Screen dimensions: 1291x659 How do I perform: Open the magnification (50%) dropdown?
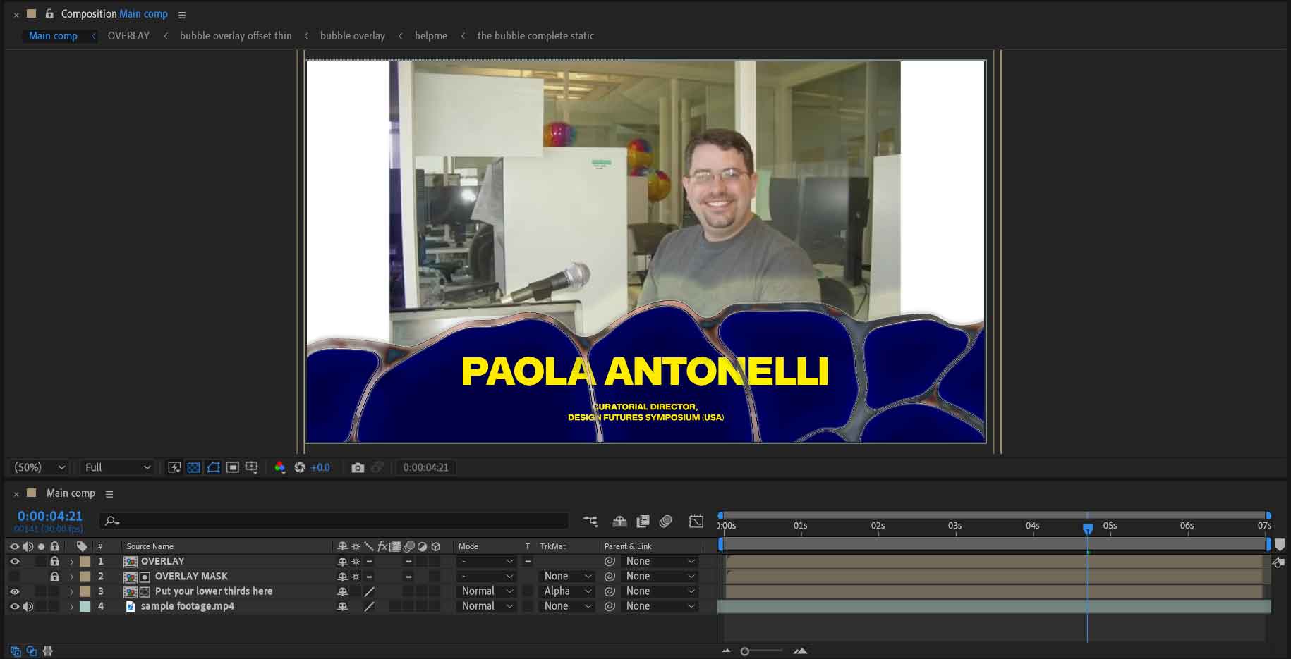pos(40,467)
